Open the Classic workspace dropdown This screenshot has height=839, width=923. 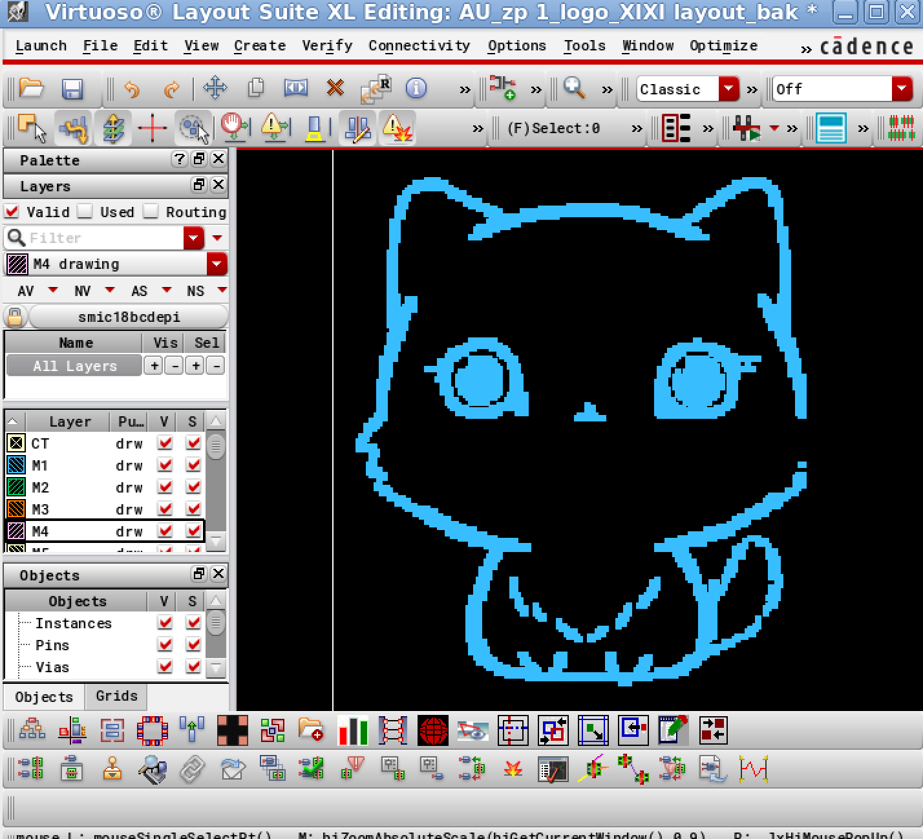tap(729, 89)
